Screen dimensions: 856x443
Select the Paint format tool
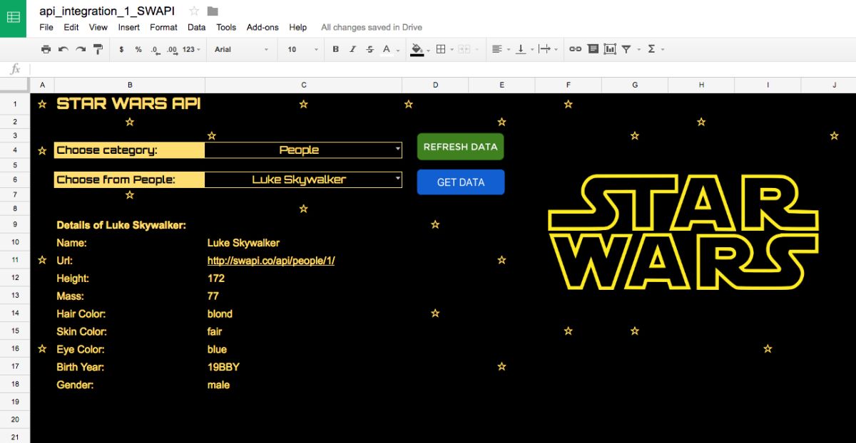98,49
